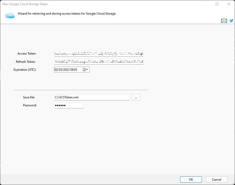Focus the Password entry field
Image resolution: width=235 pixels, height=185 pixels.
(x=69, y=105)
